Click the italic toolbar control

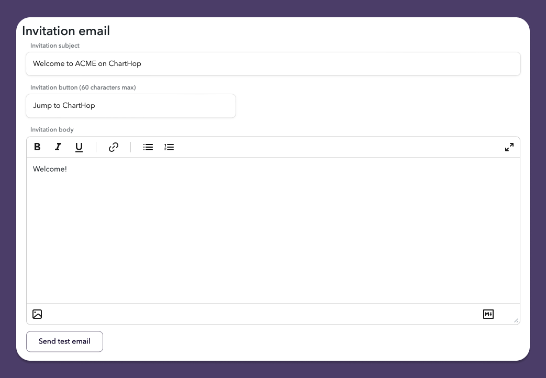click(58, 147)
